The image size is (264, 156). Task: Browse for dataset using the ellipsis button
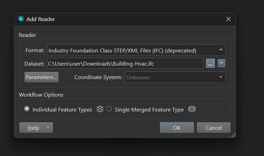pos(210,63)
